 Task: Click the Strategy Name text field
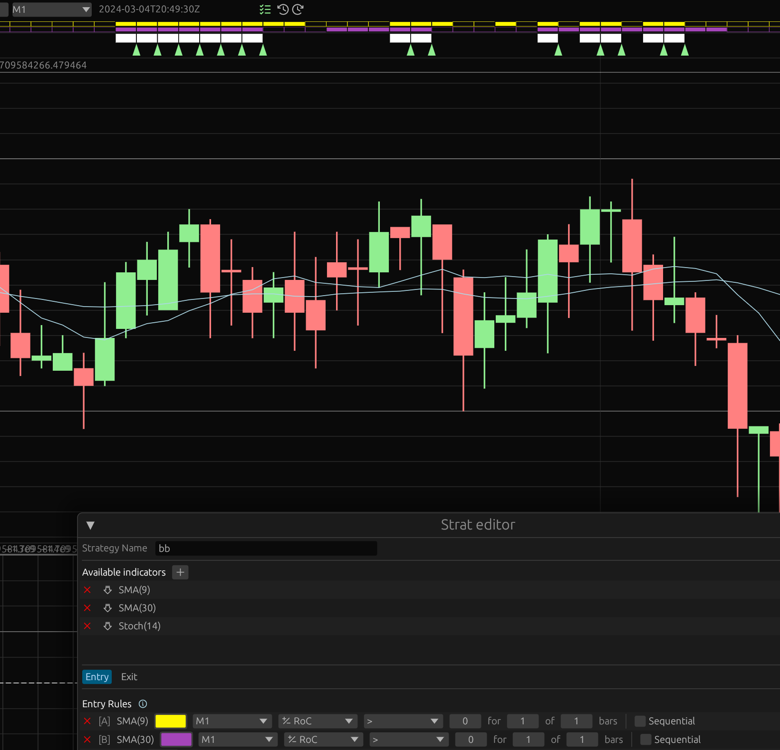point(266,548)
